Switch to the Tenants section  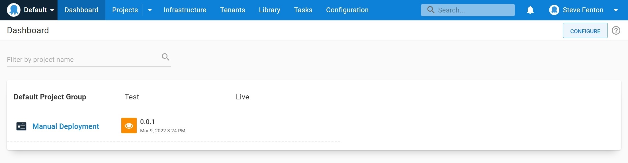pos(232,10)
